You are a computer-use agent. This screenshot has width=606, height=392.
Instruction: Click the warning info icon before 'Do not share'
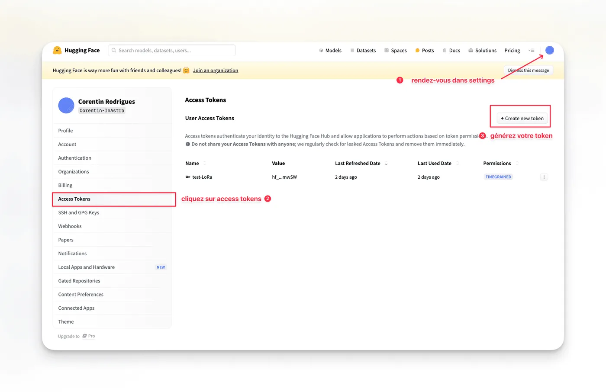[188, 144]
